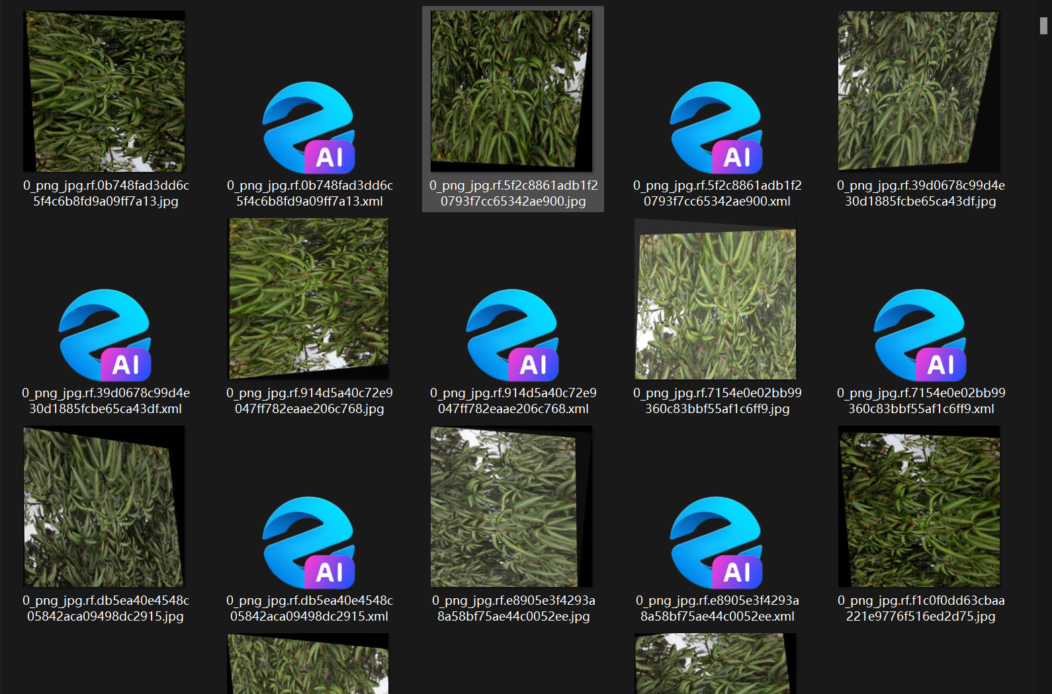Click the filename text of 7154e0e02bb99 XML
This screenshot has height=694, width=1052.
(x=921, y=401)
